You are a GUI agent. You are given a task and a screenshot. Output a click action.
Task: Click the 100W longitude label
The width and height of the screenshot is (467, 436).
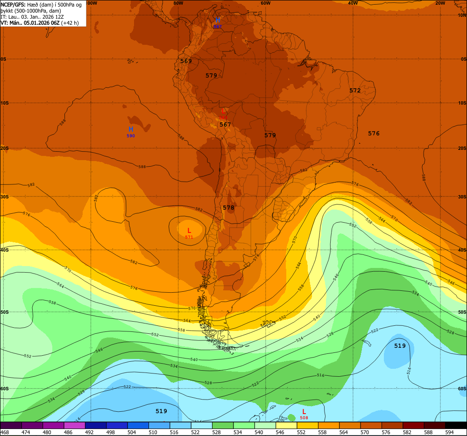coord(92,3)
